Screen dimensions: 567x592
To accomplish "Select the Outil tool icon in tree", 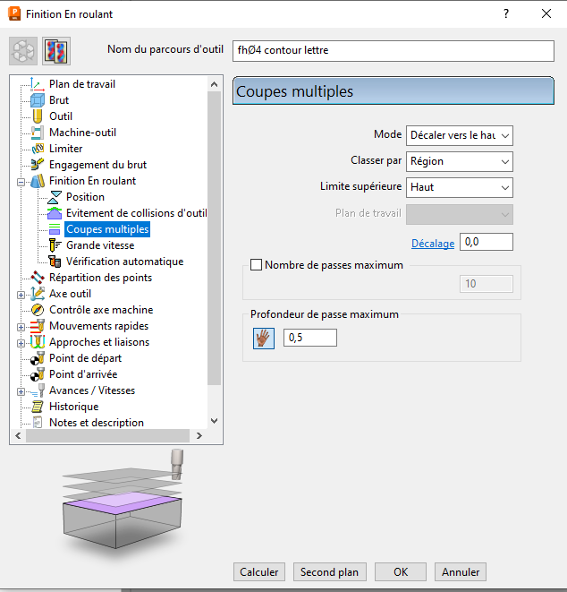I will 38,116.
